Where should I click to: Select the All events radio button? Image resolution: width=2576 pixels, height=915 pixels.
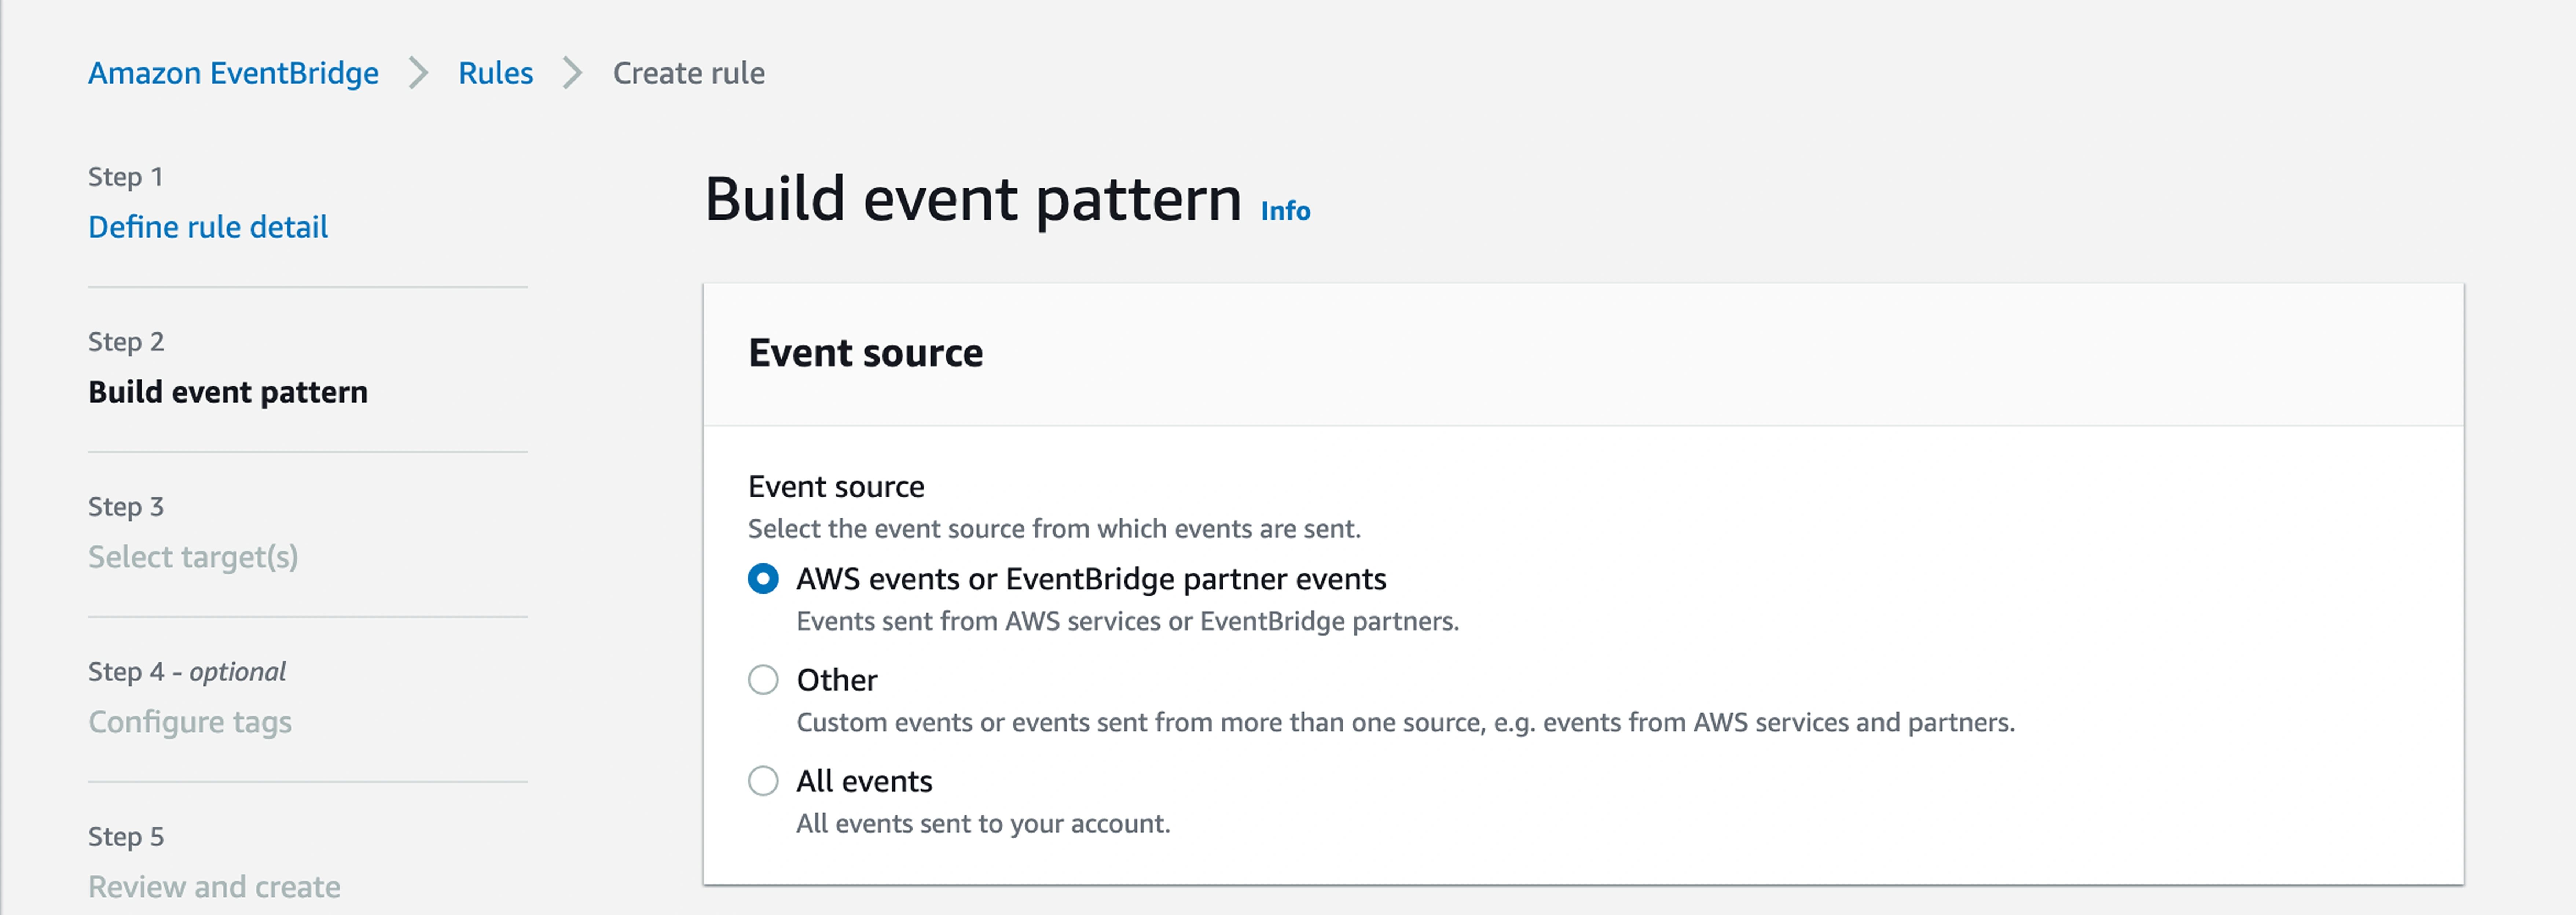coord(763,781)
